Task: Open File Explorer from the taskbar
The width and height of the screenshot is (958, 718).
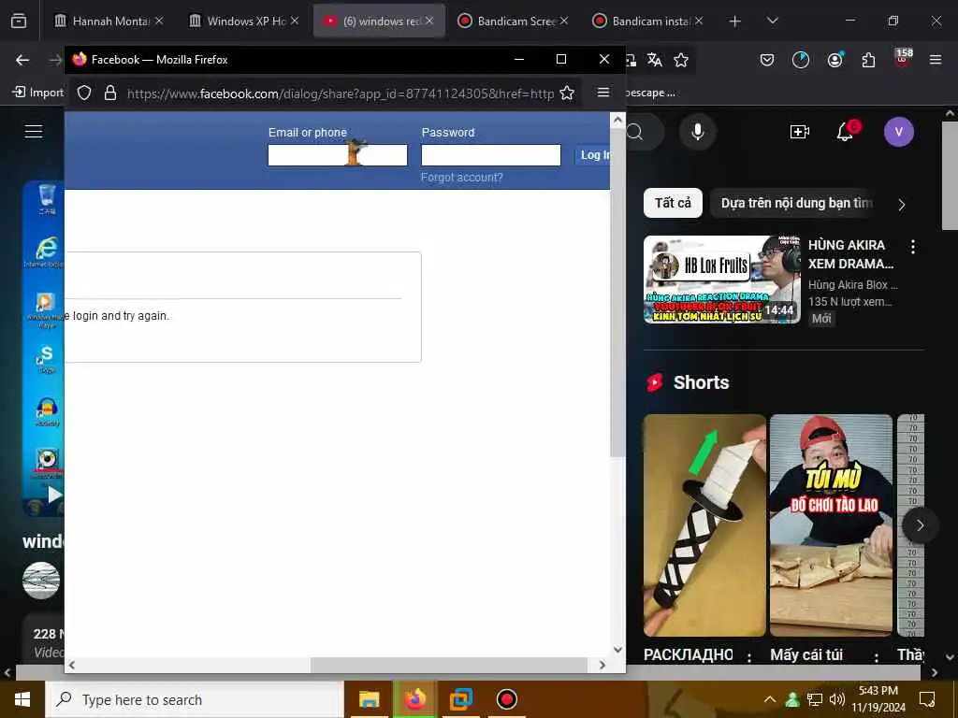Action: [369, 699]
